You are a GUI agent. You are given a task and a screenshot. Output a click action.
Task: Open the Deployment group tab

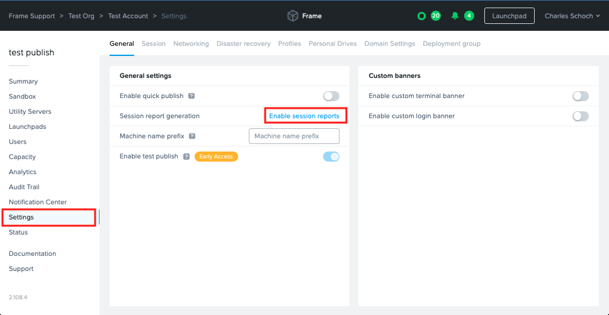[452, 44]
